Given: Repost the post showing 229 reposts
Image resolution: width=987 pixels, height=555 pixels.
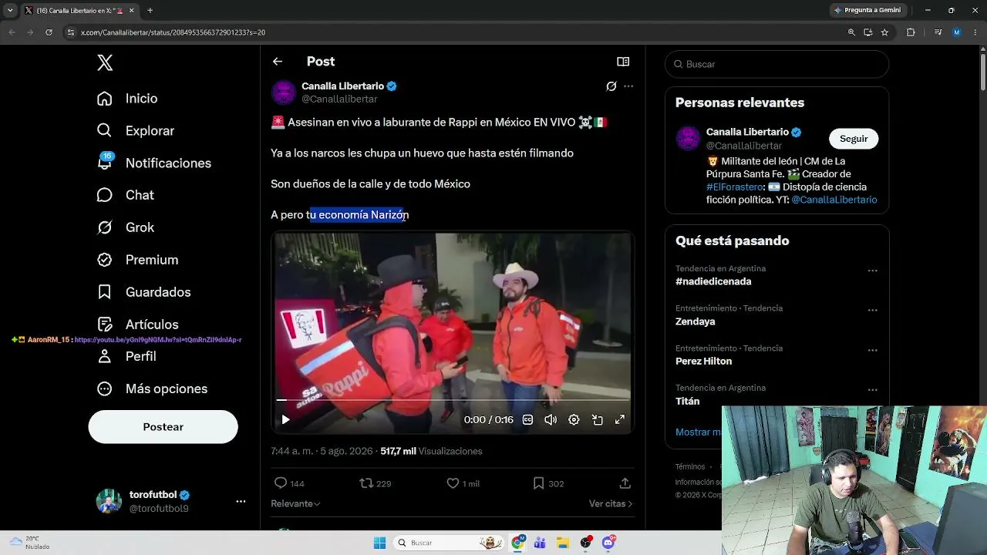Looking at the screenshot, I should pyautogui.click(x=366, y=483).
